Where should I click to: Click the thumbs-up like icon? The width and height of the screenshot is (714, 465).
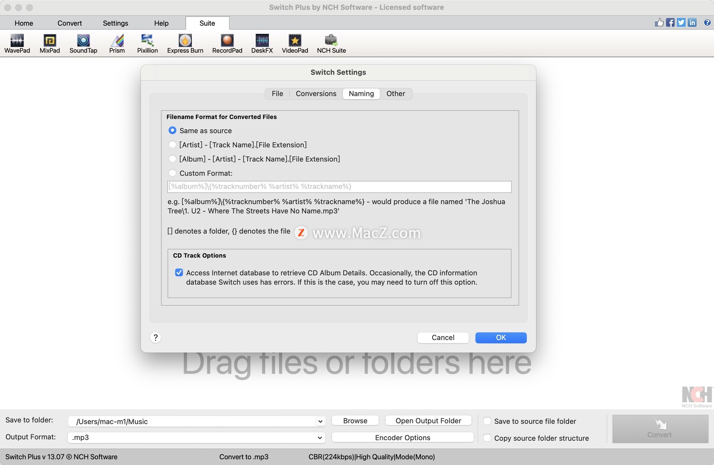[659, 22]
